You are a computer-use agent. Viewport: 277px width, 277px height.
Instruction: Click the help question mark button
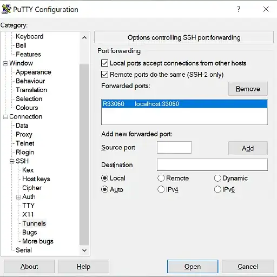click(239, 9)
